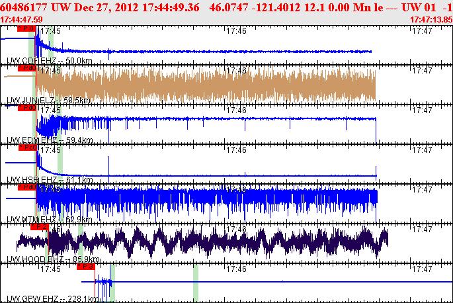Click the UW.CDF.EHZ 50.0km station label
The width and height of the screenshot is (453, 303).
49,61
